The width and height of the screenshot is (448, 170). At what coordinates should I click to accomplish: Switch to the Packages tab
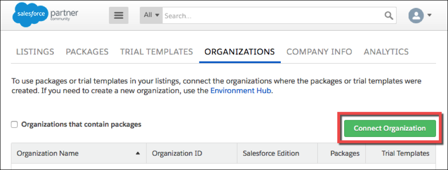(x=87, y=52)
